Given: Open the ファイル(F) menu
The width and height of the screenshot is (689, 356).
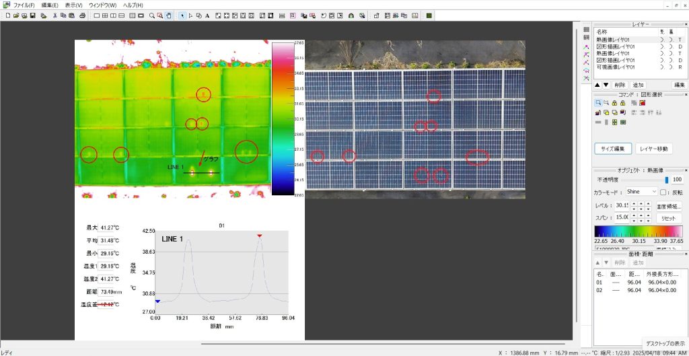Looking at the screenshot, I should pos(24,5).
